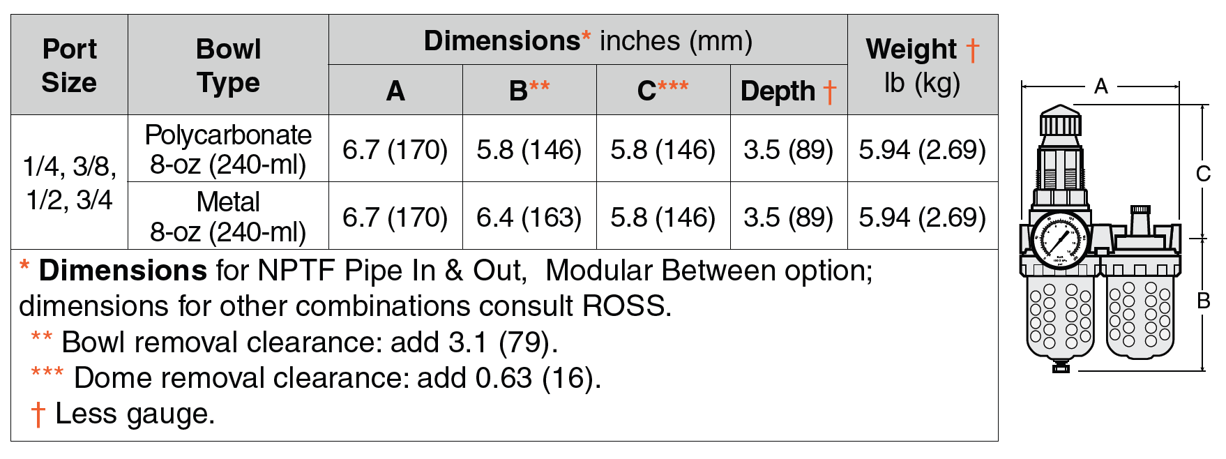Click the metal row depth 3.5 (89)

[789, 217]
